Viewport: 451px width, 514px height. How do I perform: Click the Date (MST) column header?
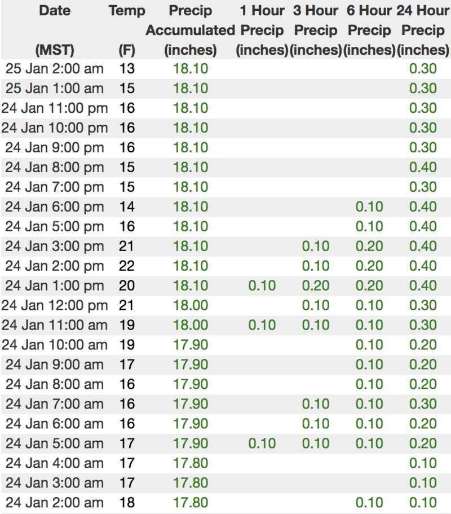pyautogui.click(x=55, y=30)
